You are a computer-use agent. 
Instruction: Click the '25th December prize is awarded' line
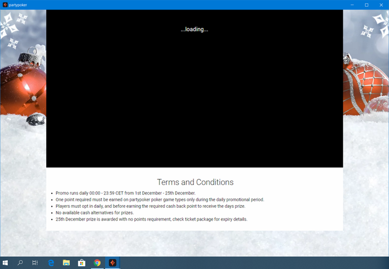tap(151, 220)
